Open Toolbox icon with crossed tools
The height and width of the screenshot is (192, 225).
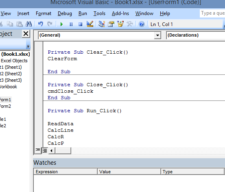click(130, 24)
